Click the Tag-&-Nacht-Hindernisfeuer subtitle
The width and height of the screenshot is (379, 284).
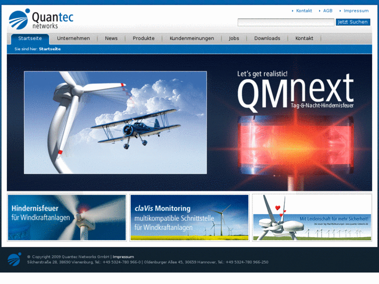click(322, 105)
